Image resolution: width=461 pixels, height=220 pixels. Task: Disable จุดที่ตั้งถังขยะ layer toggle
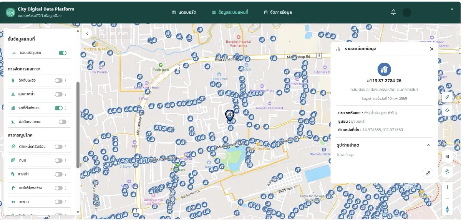[x=58, y=108]
